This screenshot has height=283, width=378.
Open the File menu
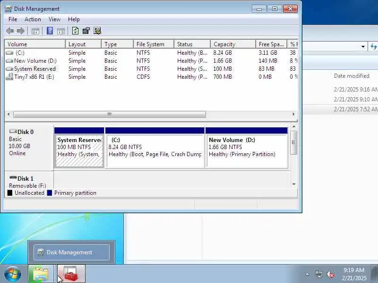(x=13, y=19)
